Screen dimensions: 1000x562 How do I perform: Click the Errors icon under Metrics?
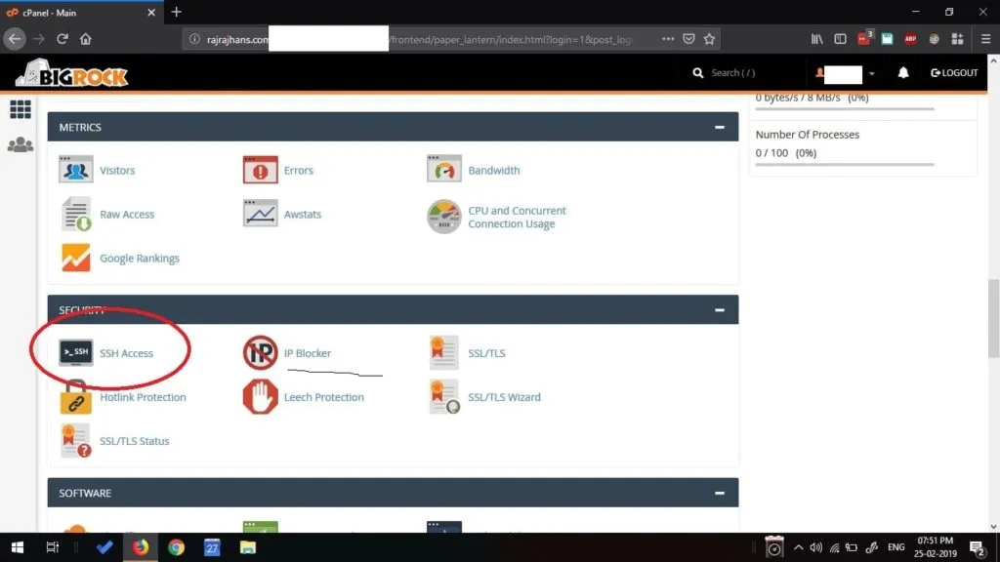click(x=260, y=169)
